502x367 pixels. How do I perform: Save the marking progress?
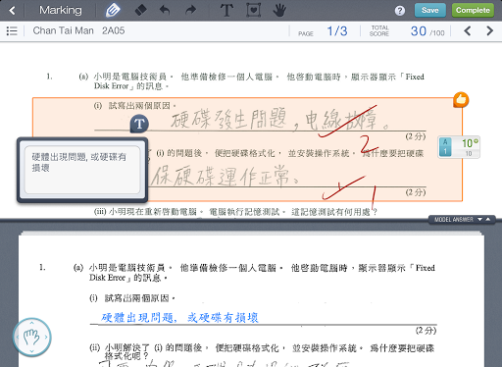(430, 11)
